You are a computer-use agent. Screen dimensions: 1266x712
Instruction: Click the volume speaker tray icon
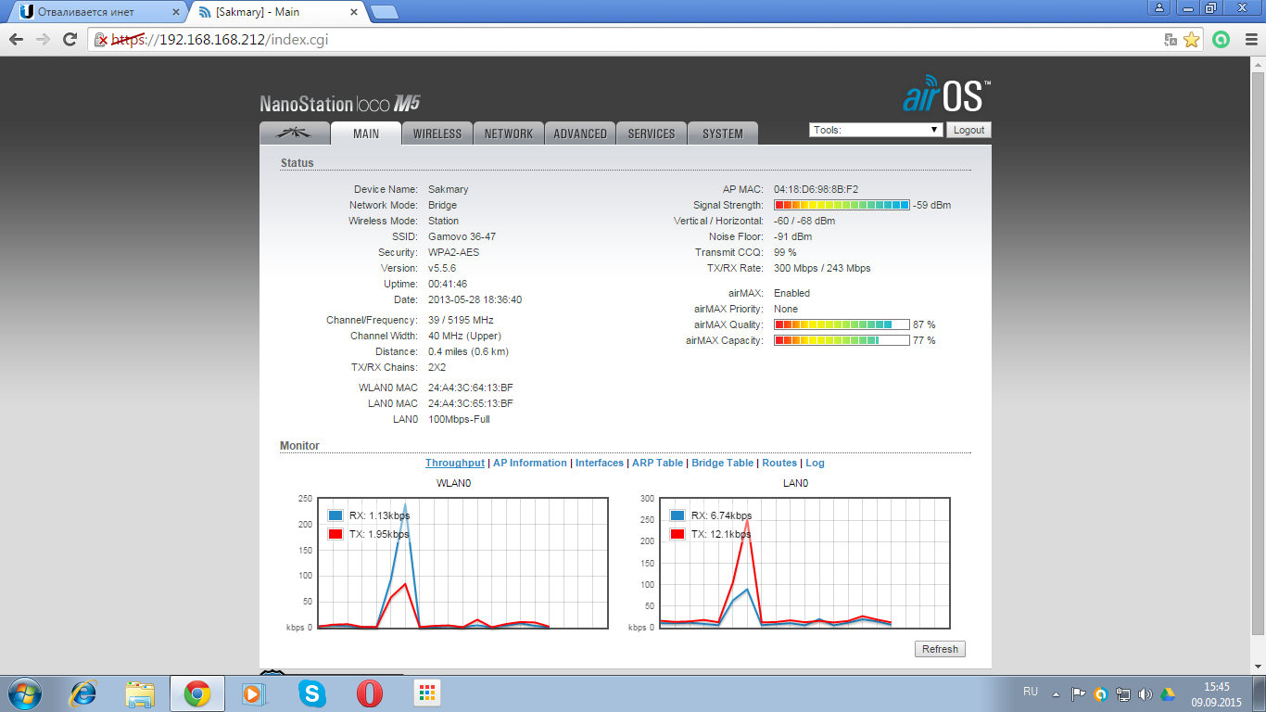click(1146, 693)
